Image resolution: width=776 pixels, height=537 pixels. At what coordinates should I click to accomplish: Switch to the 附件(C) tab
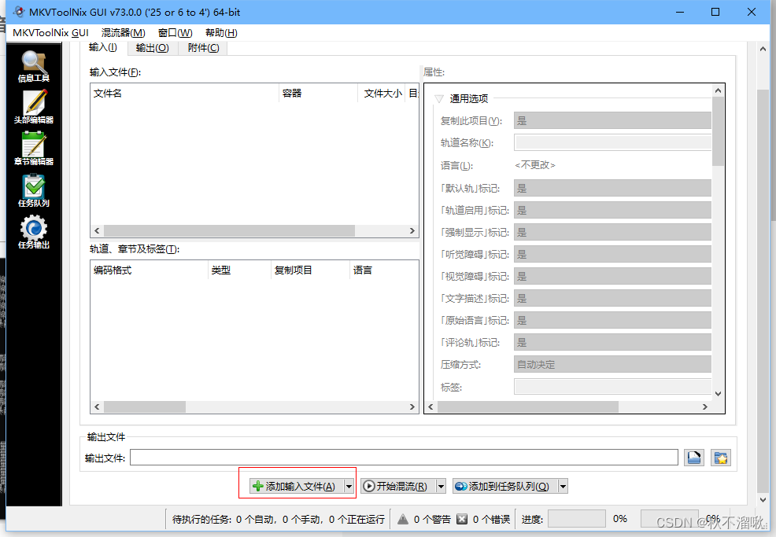(x=203, y=48)
